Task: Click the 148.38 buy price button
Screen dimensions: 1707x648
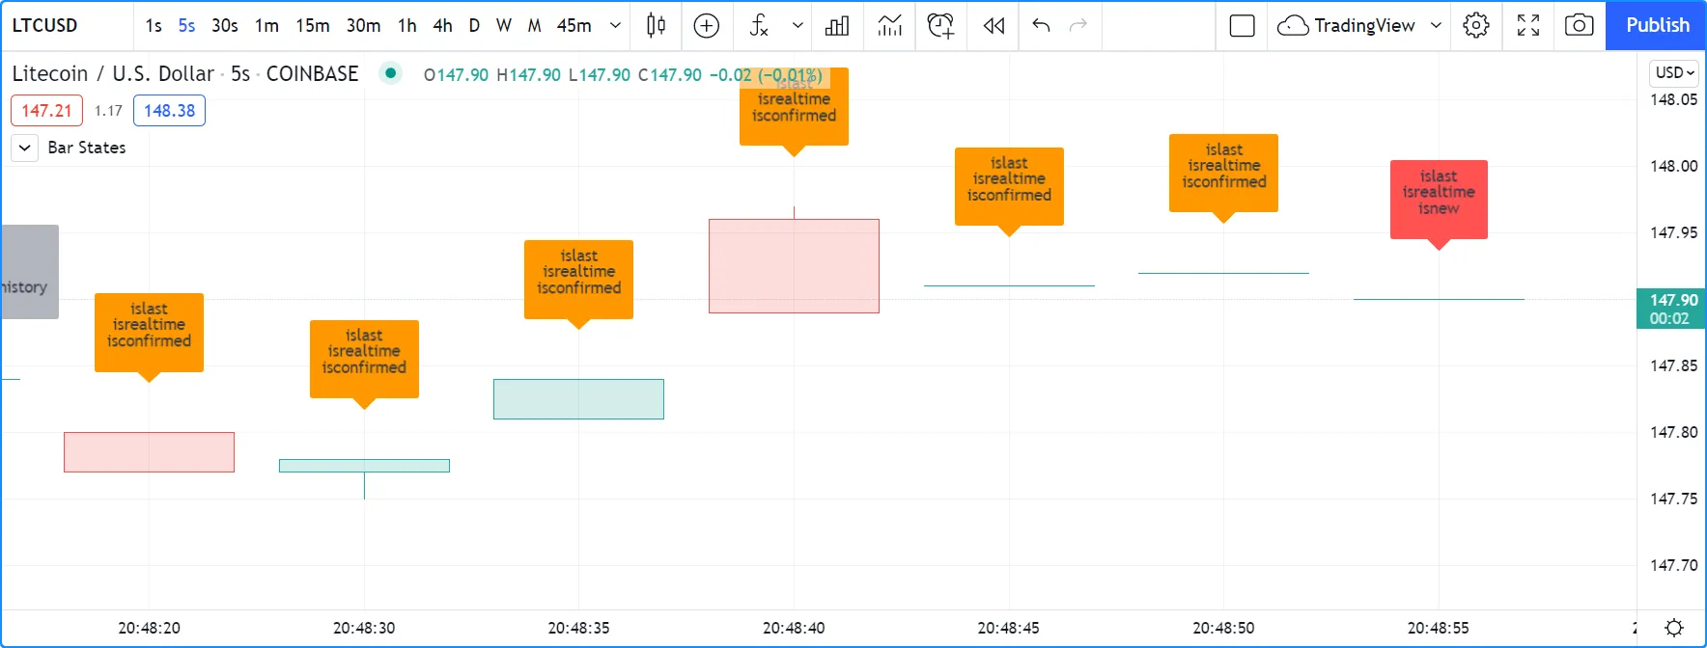Action: 169,111
